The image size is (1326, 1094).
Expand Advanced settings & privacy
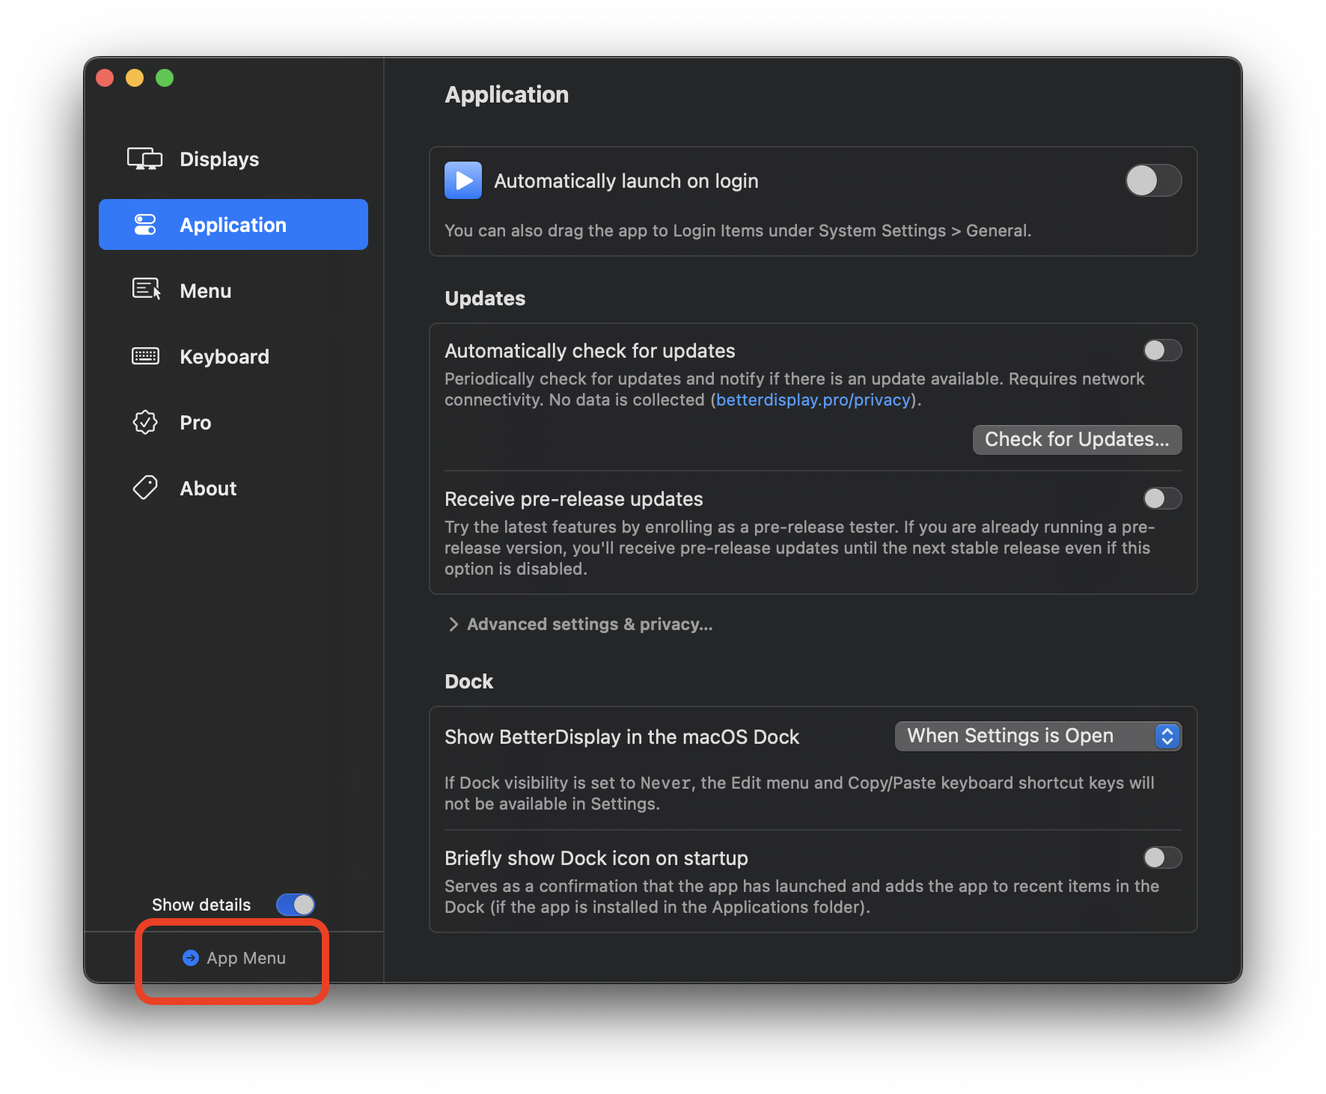(589, 624)
